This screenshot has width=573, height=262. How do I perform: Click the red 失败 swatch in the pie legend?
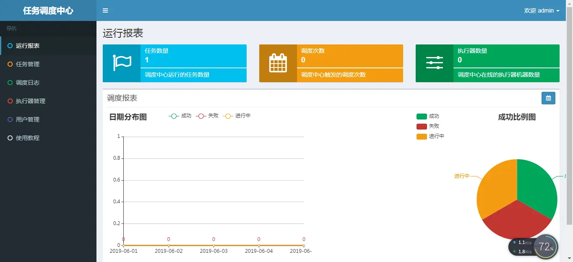pos(422,126)
